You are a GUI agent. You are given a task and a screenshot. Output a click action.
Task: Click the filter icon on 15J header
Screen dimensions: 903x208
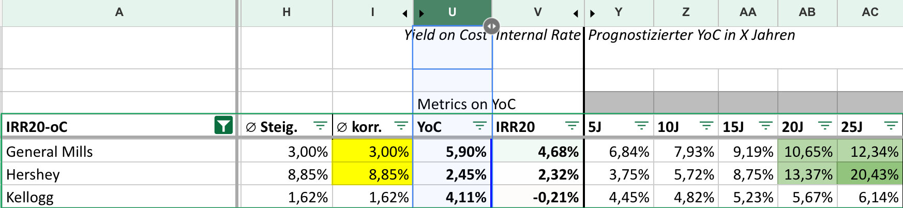click(x=765, y=126)
